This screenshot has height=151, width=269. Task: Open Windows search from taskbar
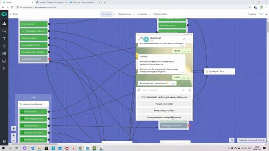tap(10, 148)
